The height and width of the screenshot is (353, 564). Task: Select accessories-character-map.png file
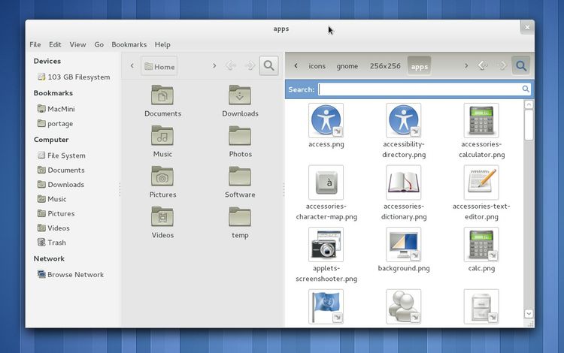coord(326,183)
